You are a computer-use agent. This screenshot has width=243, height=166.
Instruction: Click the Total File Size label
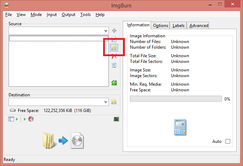143,56
